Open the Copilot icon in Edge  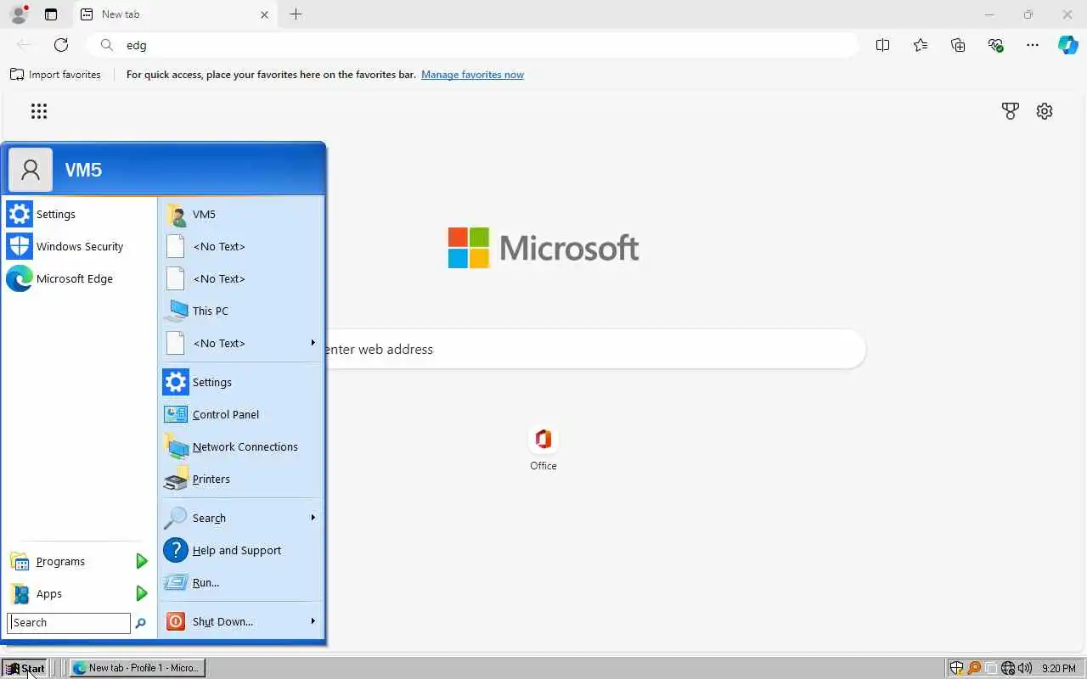tap(1067, 45)
